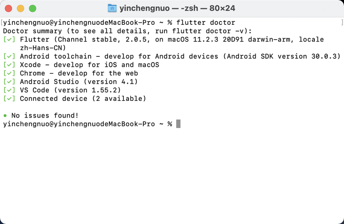
Task: Click the red close window button
Action: (x=8, y=9)
